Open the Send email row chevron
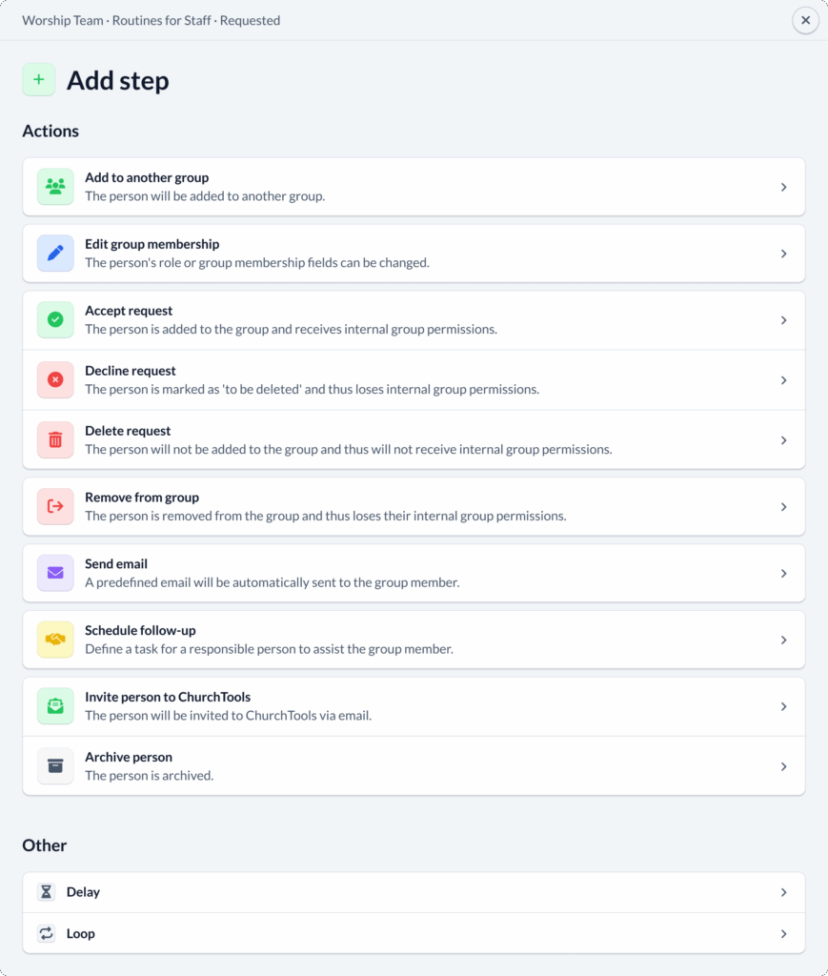The width and height of the screenshot is (828, 976). tap(783, 574)
